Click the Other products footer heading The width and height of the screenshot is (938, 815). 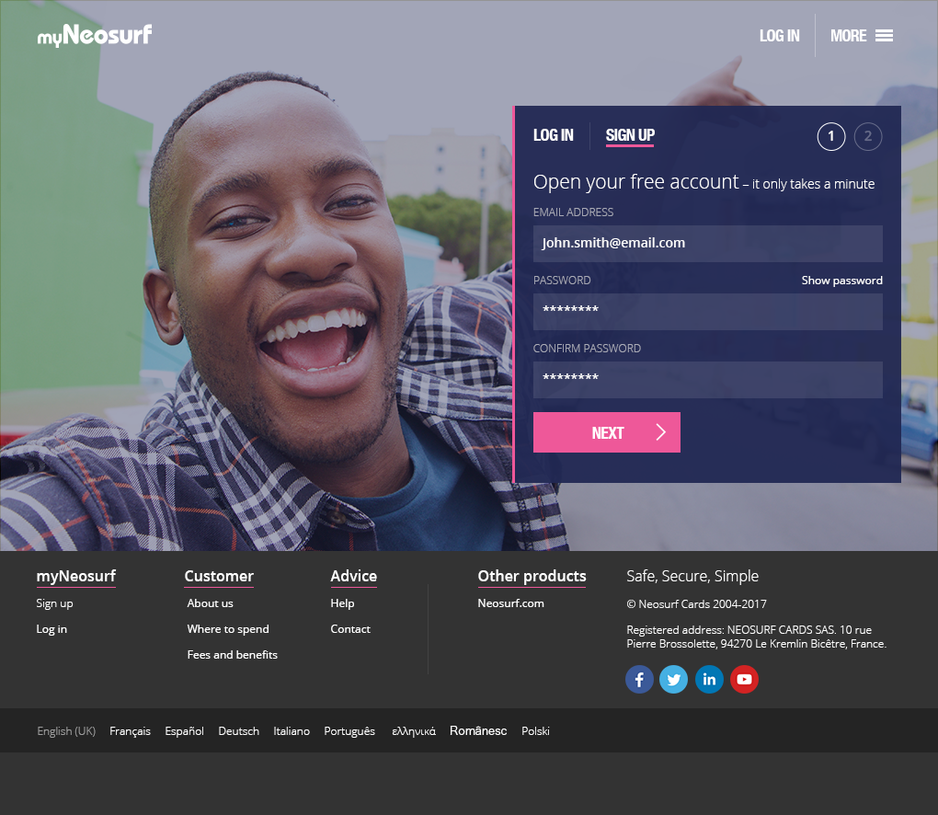click(x=532, y=576)
